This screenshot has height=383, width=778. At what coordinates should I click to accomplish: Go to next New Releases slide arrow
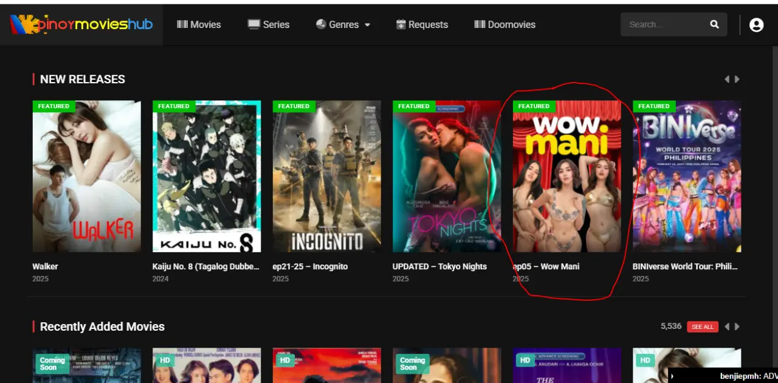[737, 79]
